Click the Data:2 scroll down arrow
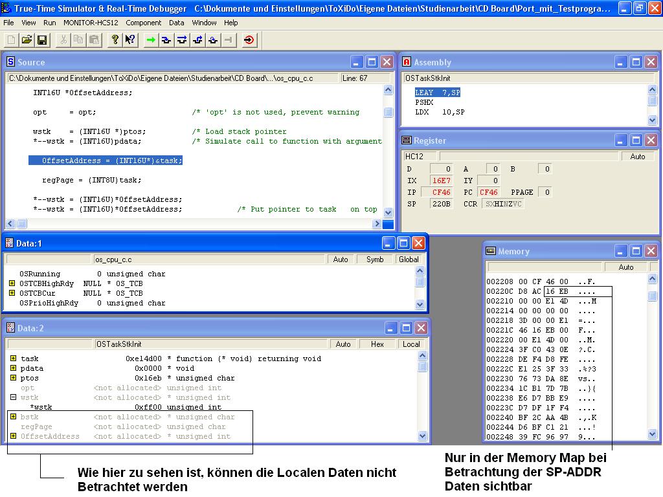Screen dimensions: 663x497 [422, 436]
